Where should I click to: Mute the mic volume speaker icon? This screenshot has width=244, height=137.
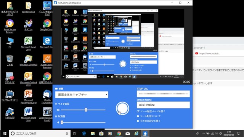(58, 110)
